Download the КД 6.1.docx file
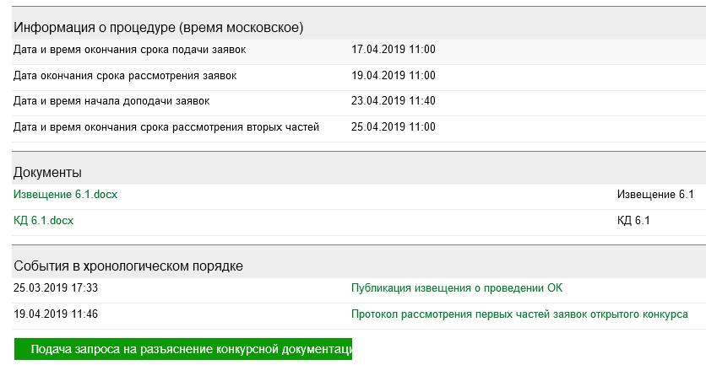 43,221
